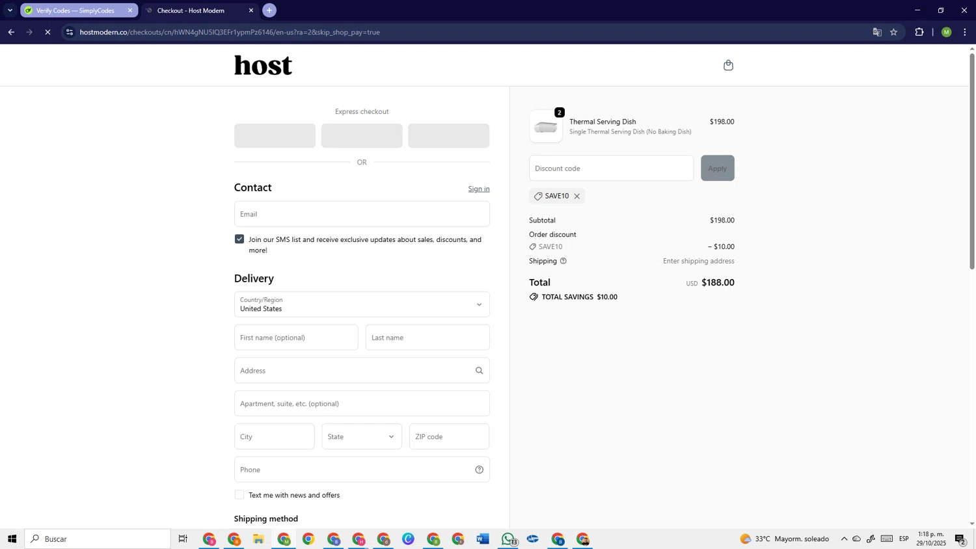This screenshot has height=549, width=976.
Task: Click the browser back arrow
Action: (11, 32)
